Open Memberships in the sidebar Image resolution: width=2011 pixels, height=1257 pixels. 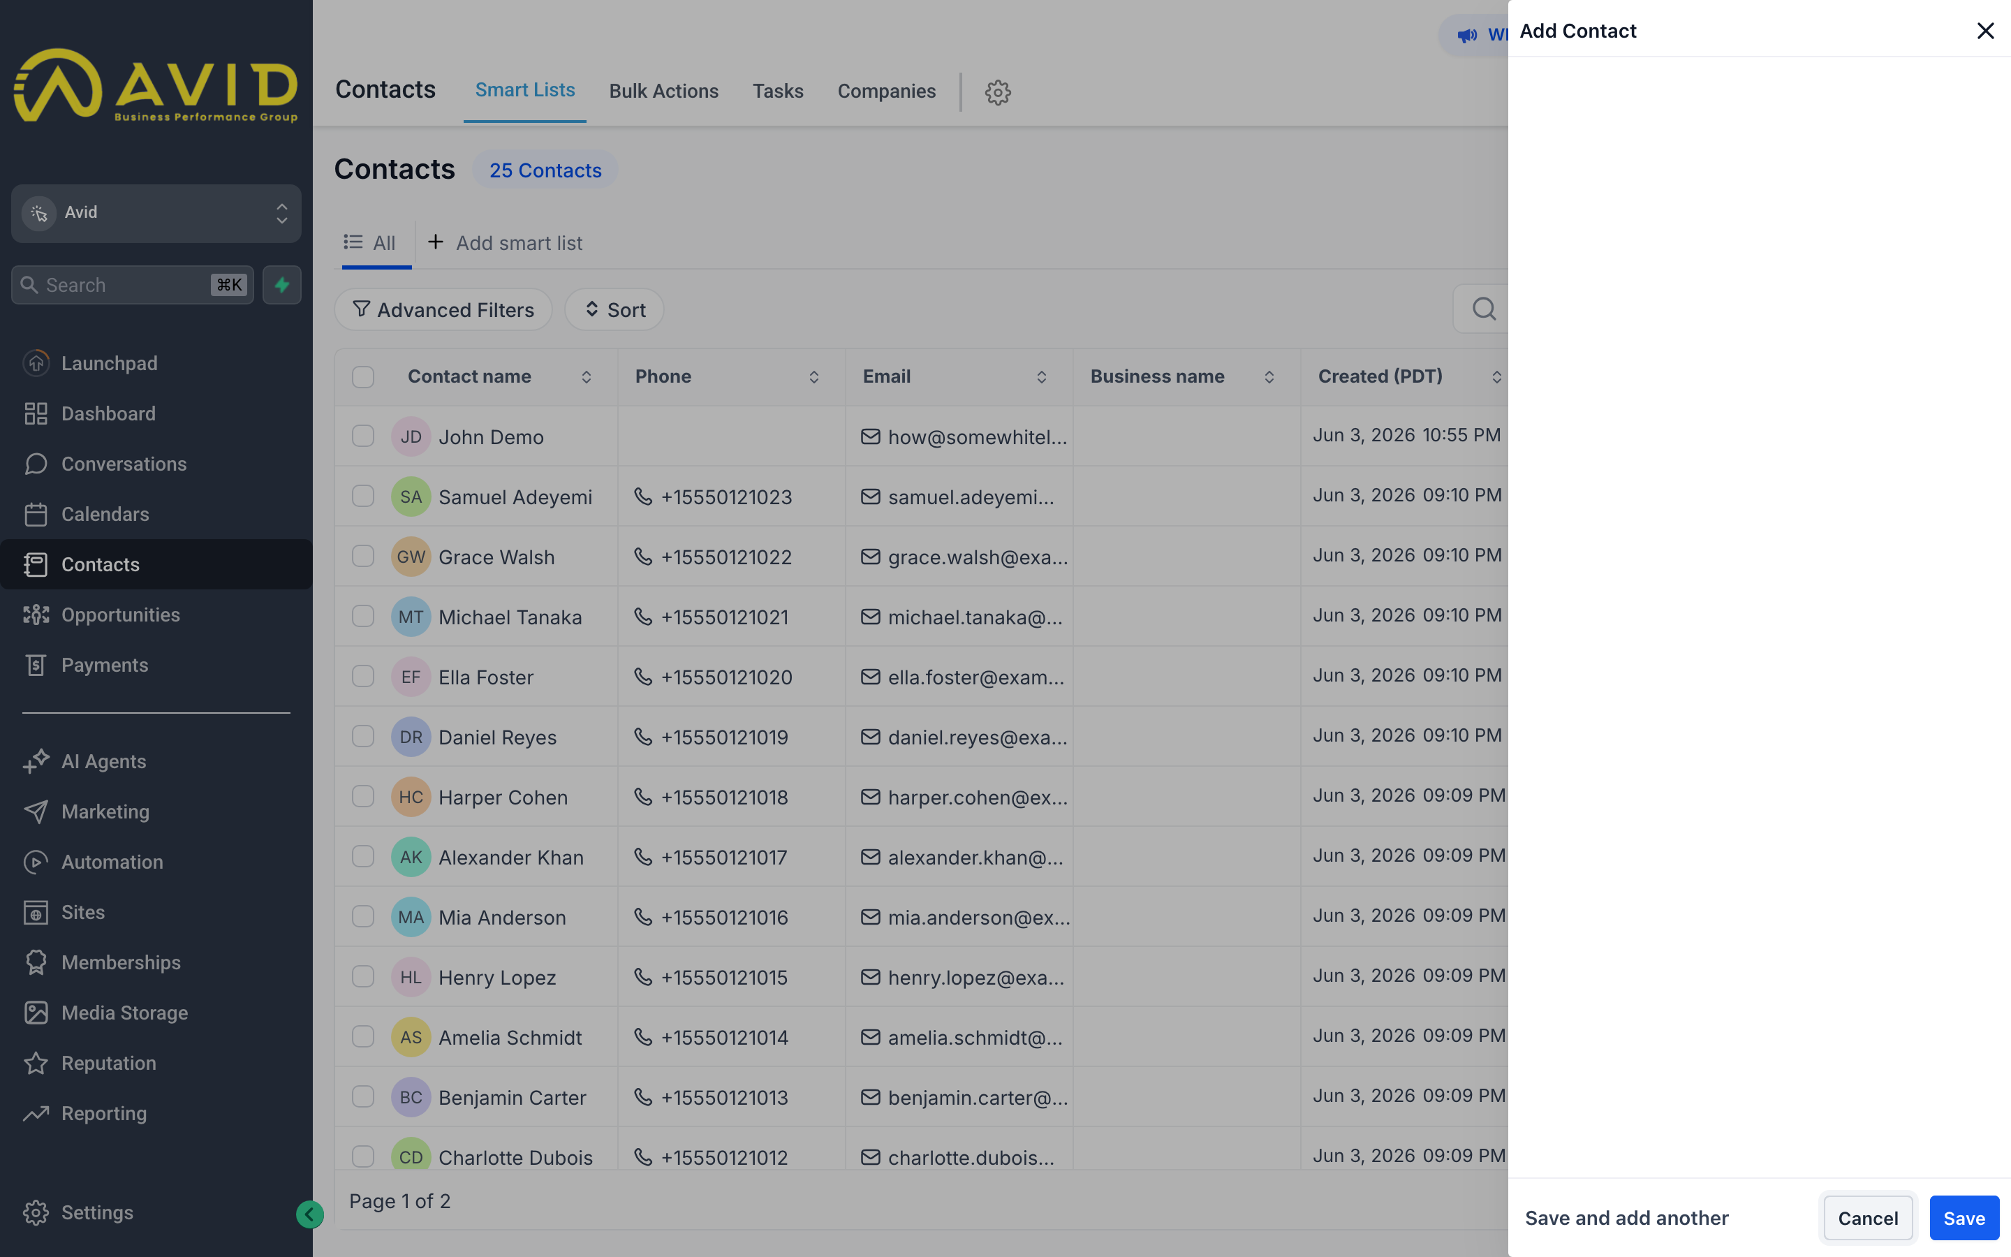(x=156, y=963)
